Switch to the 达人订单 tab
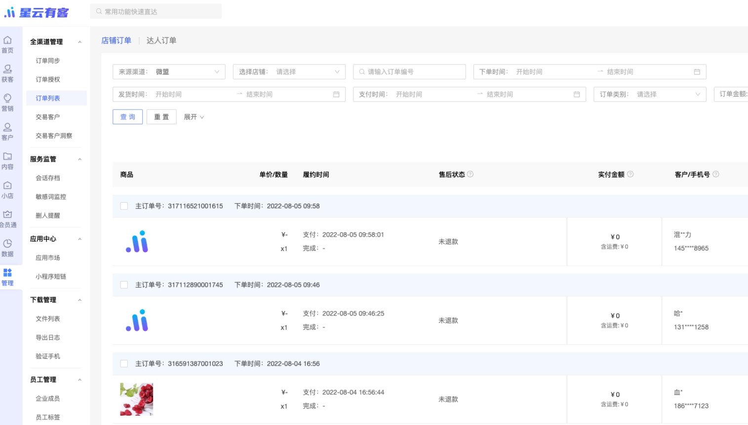The image size is (748, 425). 161,40
